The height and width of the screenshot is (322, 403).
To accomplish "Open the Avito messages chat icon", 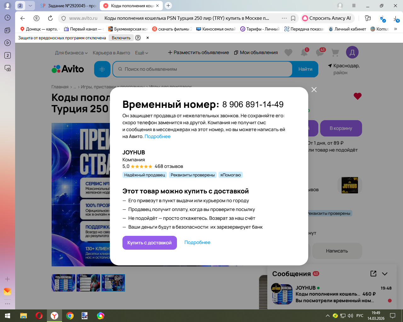I will pos(320,52).
